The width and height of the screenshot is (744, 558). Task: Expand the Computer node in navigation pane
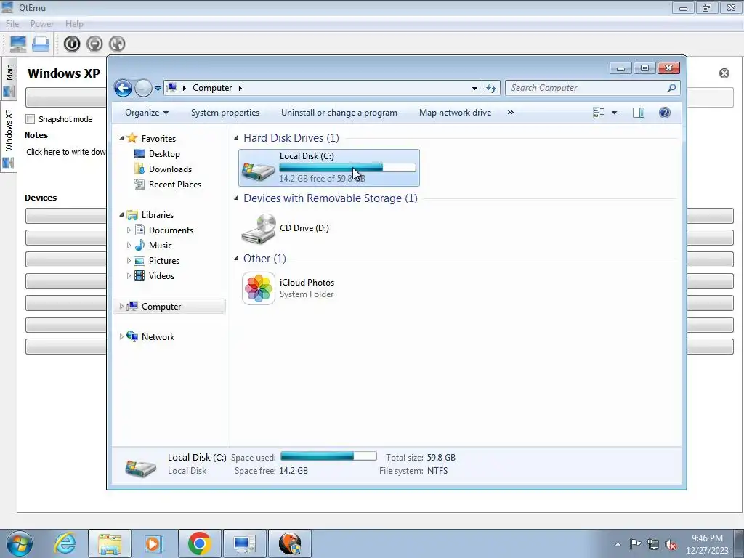click(x=121, y=307)
